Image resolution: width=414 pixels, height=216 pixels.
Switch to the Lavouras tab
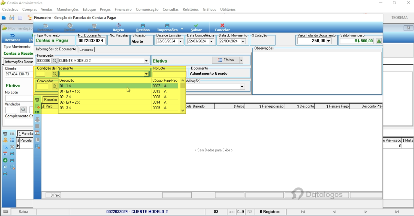pyautogui.click(x=86, y=50)
